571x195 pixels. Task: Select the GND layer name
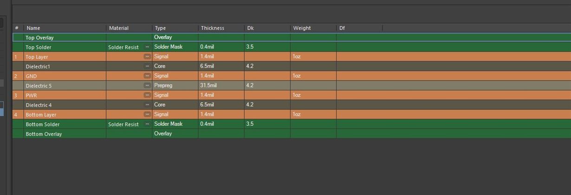[x=31, y=76]
